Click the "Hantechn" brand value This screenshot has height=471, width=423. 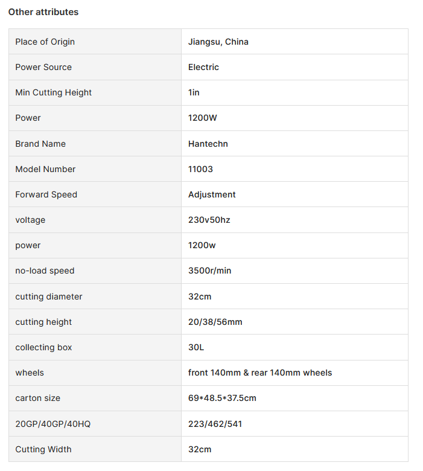click(x=208, y=144)
